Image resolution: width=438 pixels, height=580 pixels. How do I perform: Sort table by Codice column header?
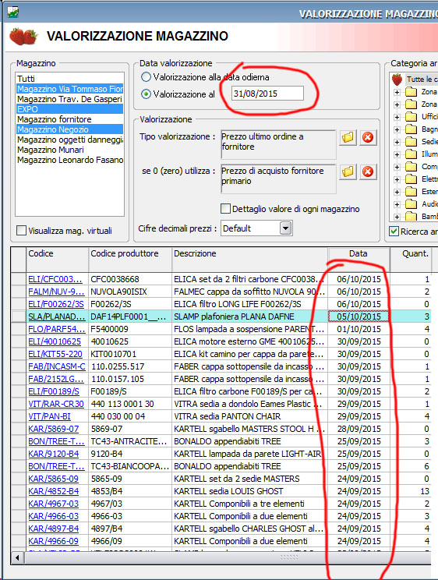58,260
